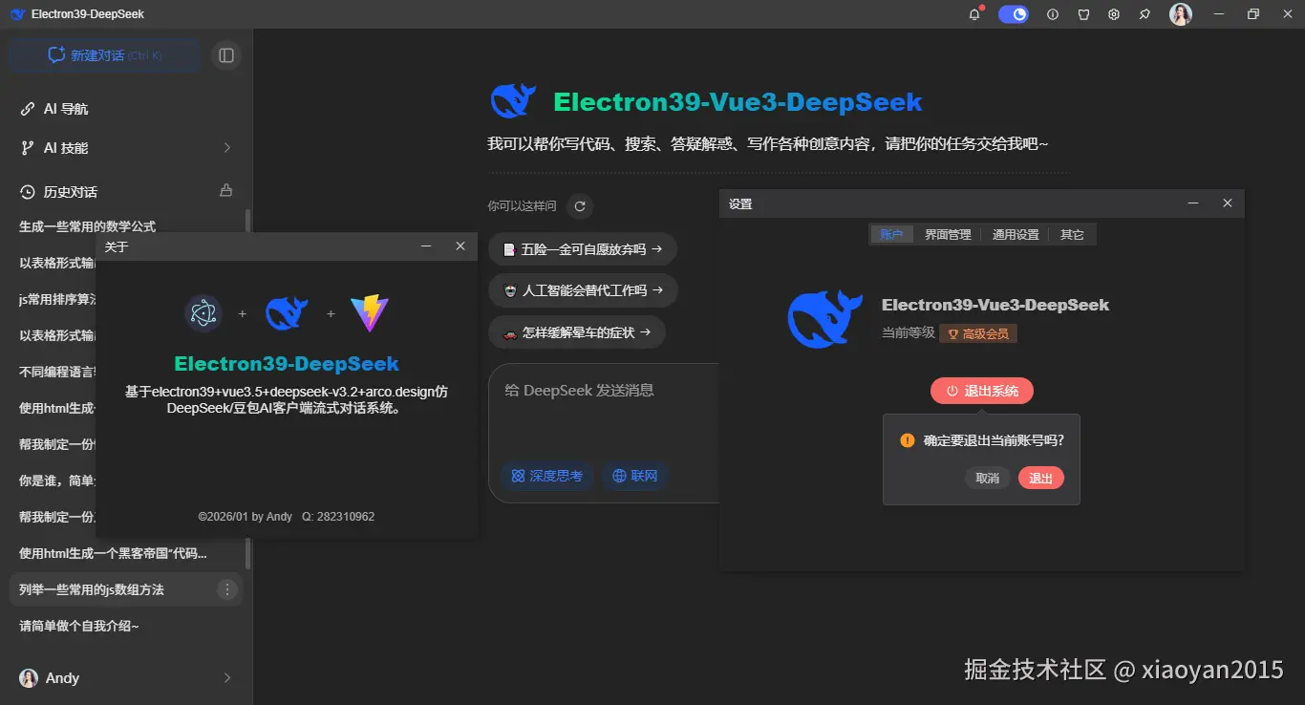Image resolution: width=1305 pixels, height=705 pixels.
Task: Expand AI 技能 chevron in sidebar
Action: 227,148
